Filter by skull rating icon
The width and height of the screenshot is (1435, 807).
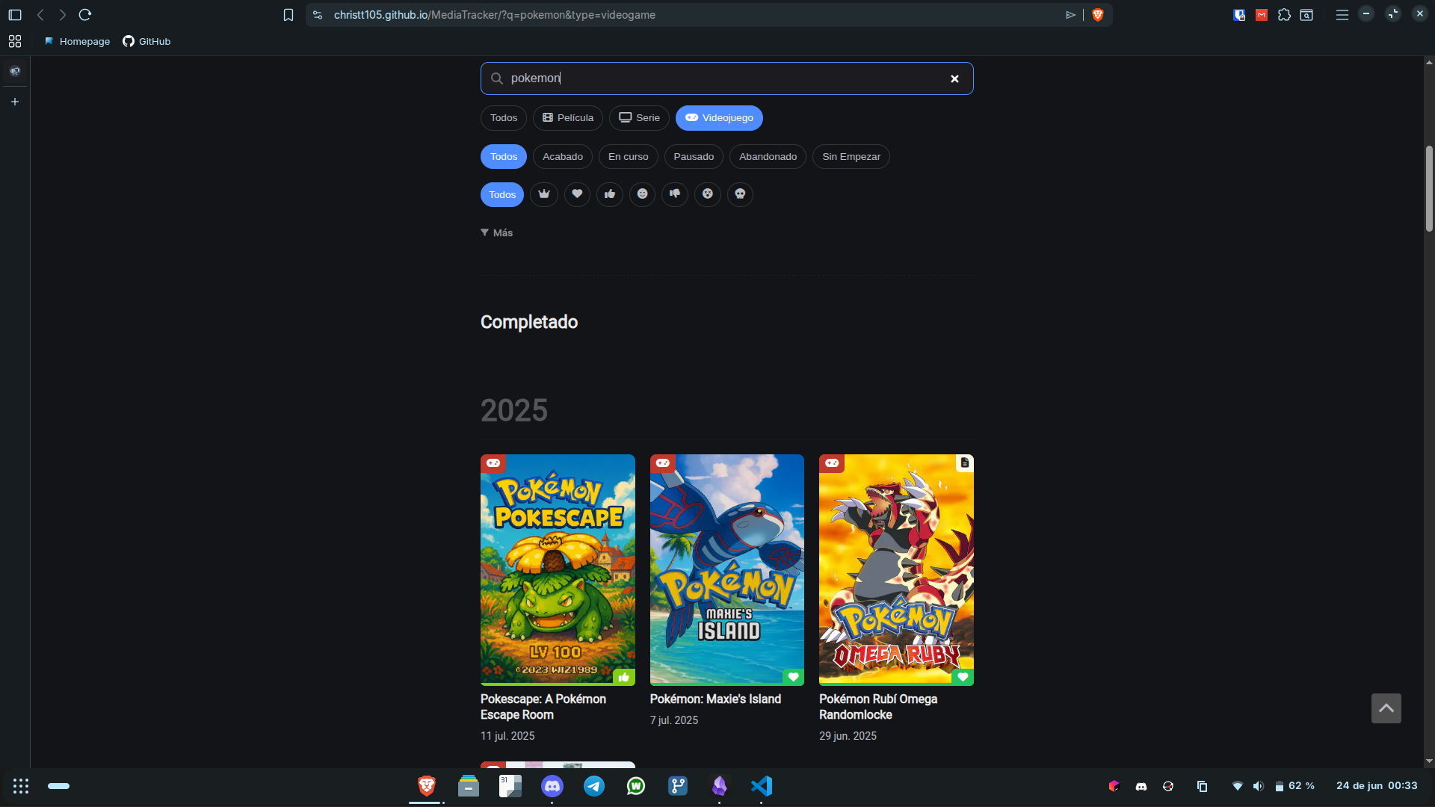pos(740,194)
